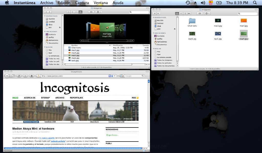Collapse UBICACIONES section in right Finder sidebar
The width and height of the screenshot is (262, 153).
click(x=154, y=33)
